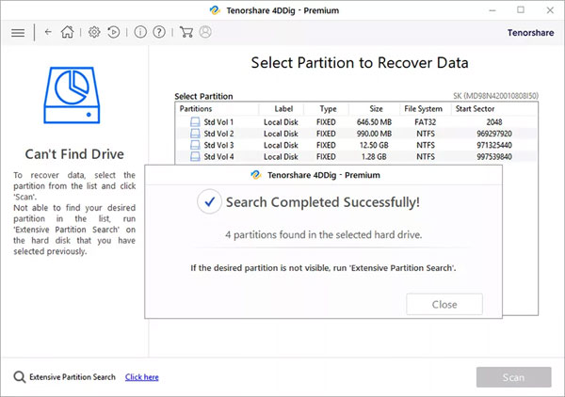Screen dimensions: 565x397
Task: Click the info icon
Action: pyautogui.click(x=140, y=32)
